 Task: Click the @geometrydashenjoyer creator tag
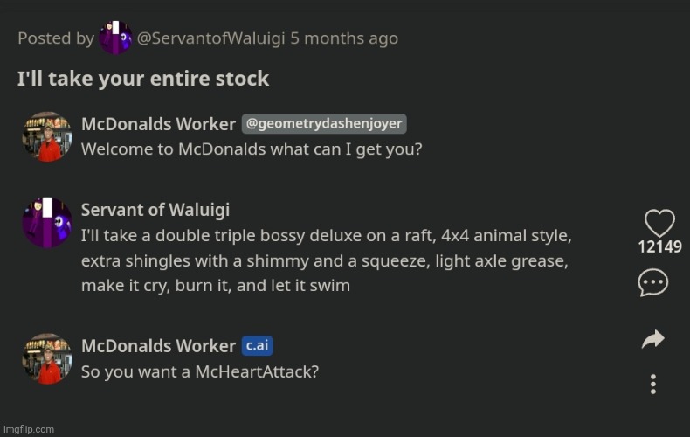323,124
